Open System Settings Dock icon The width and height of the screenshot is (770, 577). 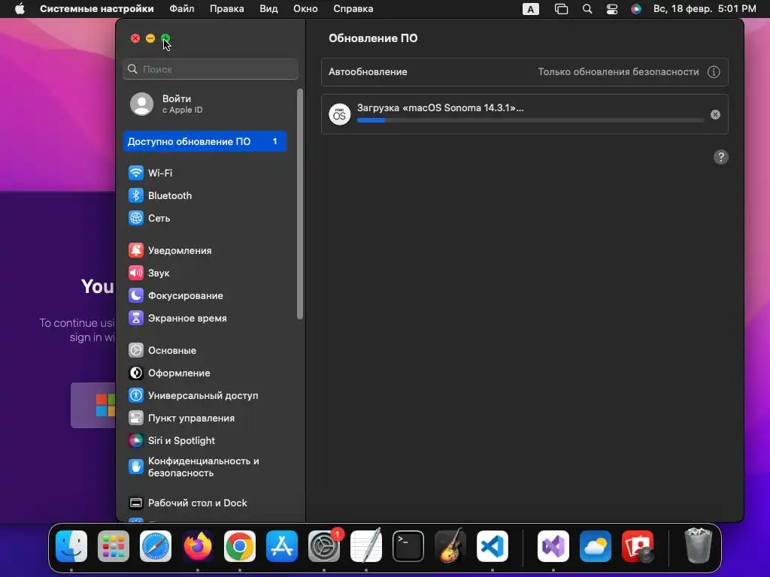[x=324, y=545]
